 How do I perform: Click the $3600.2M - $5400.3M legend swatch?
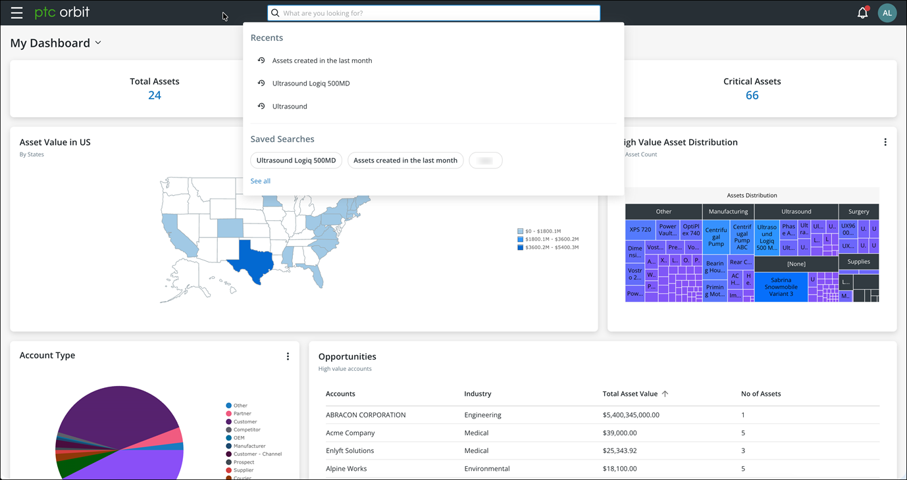(520, 247)
